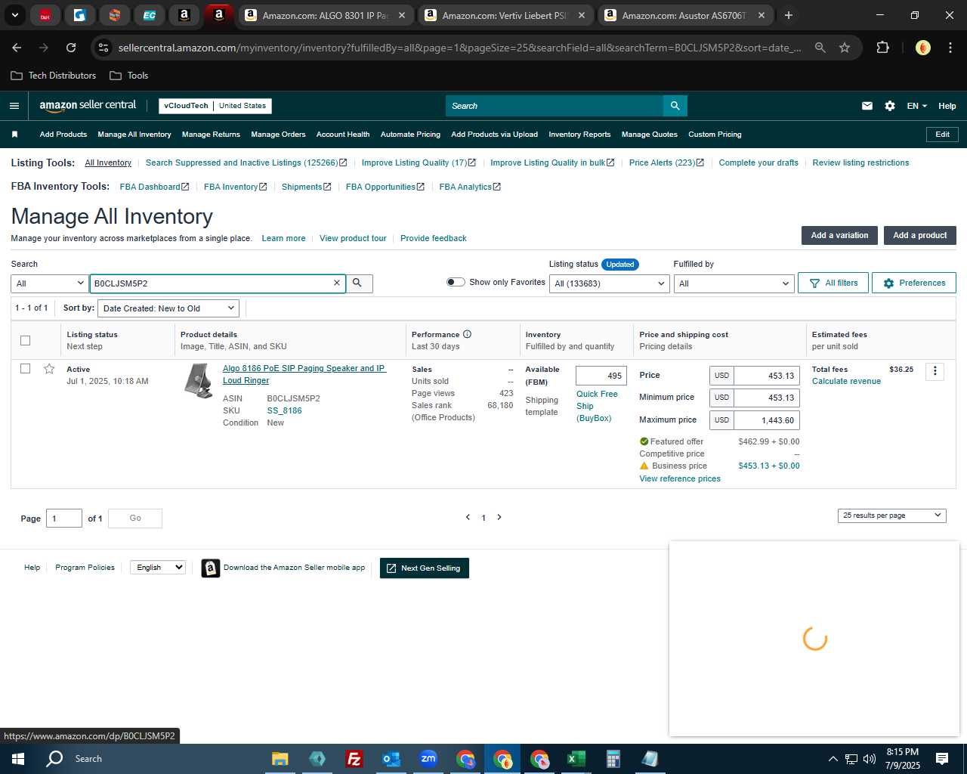
Task: Open the settings gear icon
Action: click(x=890, y=106)
